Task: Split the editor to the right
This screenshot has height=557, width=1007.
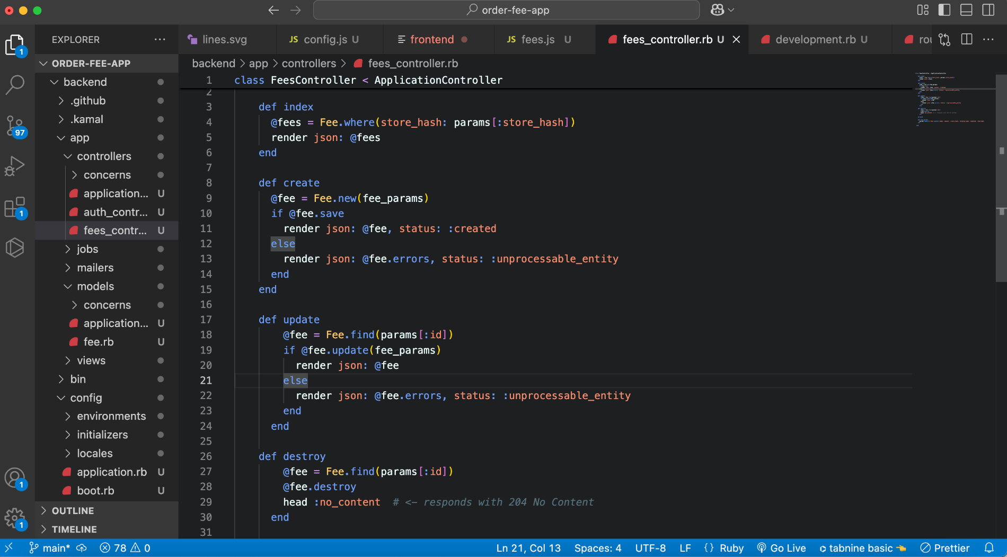Action: pos(967,40)
